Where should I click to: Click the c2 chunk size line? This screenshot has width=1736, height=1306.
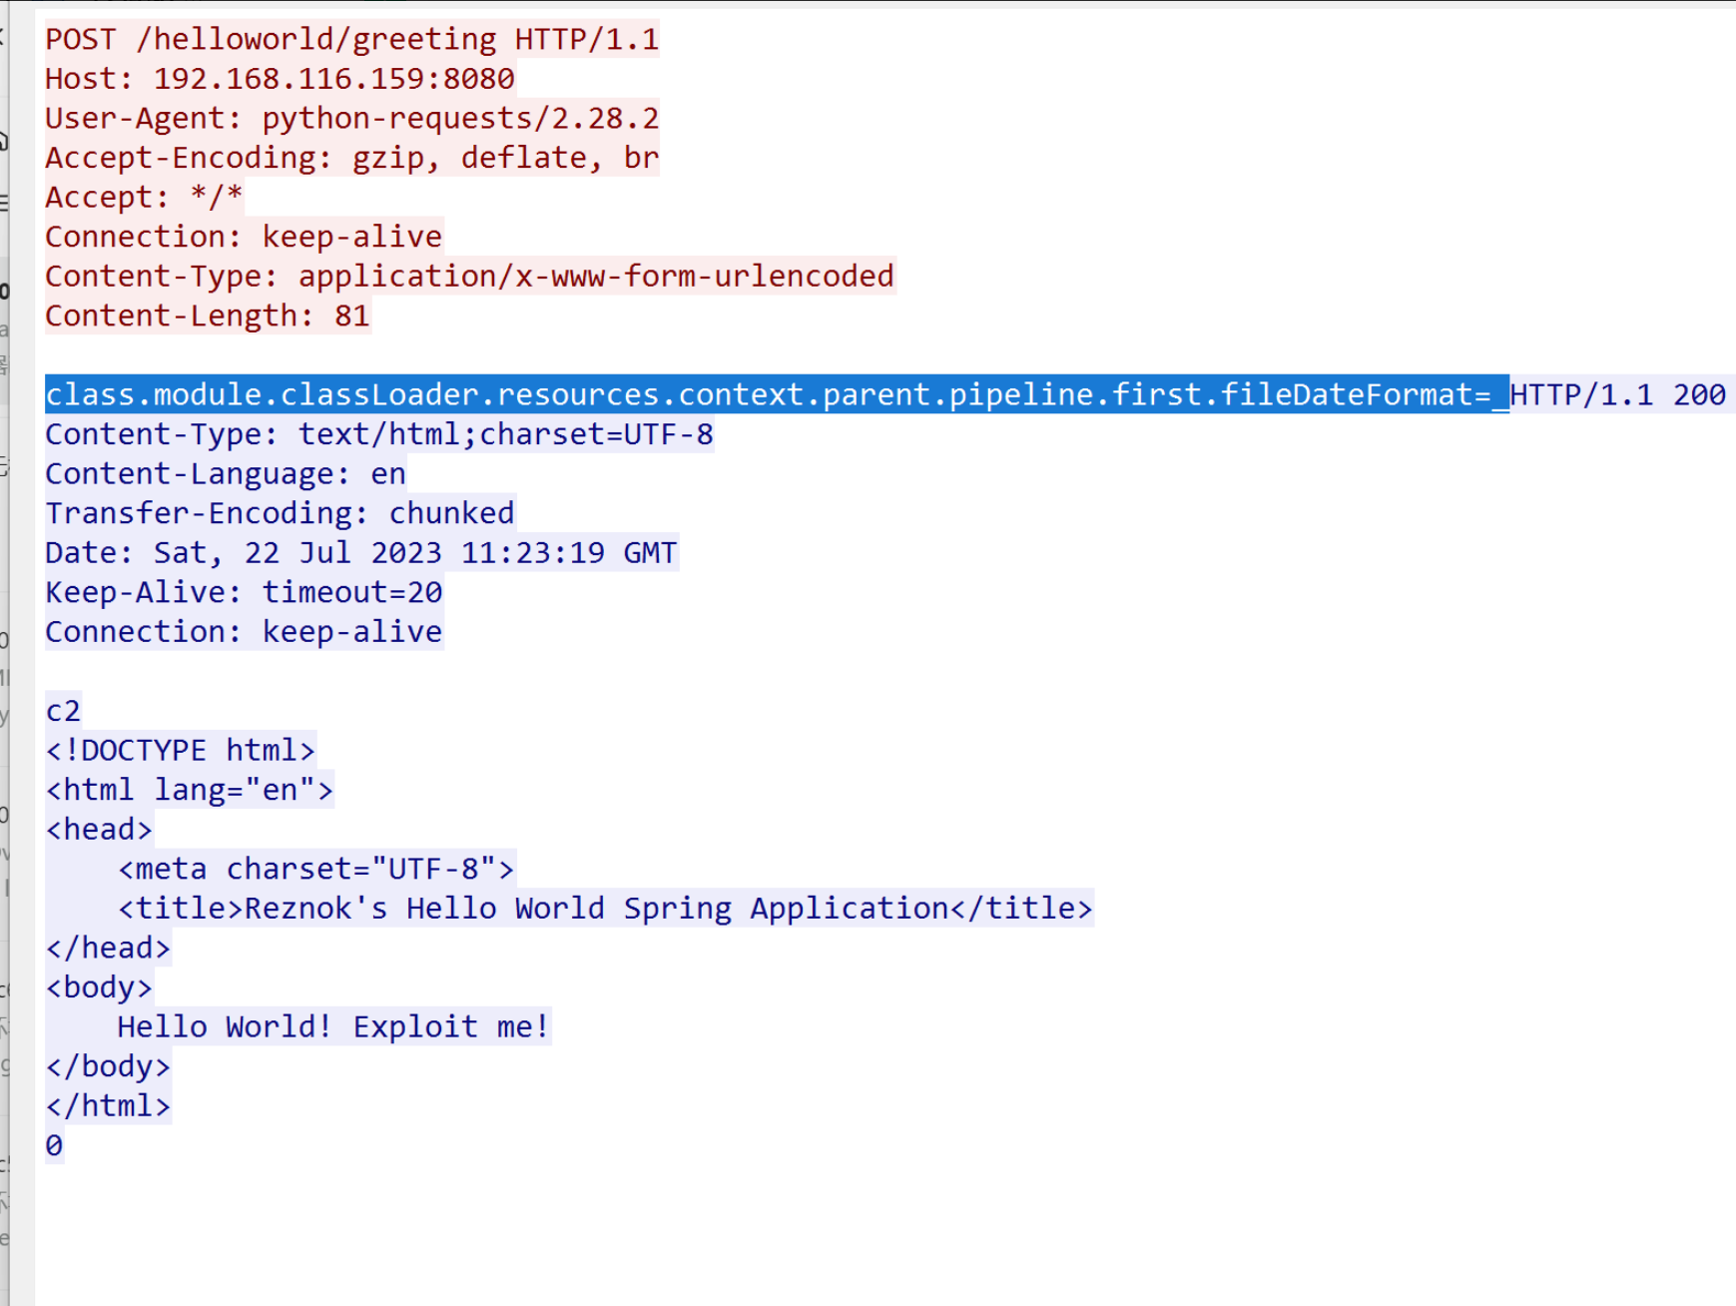[x=63, y=711]
